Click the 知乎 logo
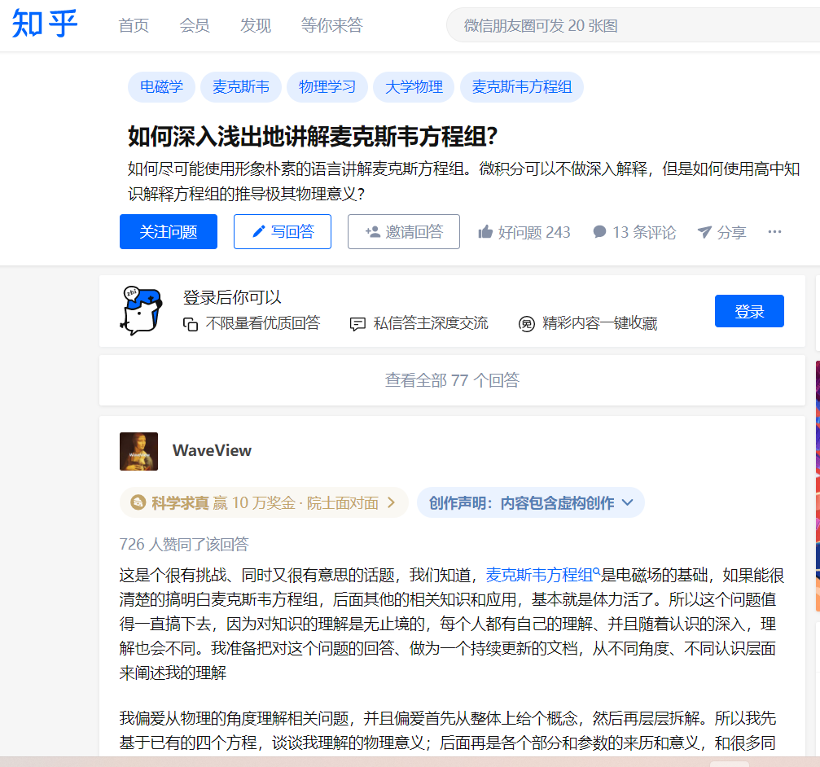The height and width of the screenshot is (767, 820). pos(45,24)
